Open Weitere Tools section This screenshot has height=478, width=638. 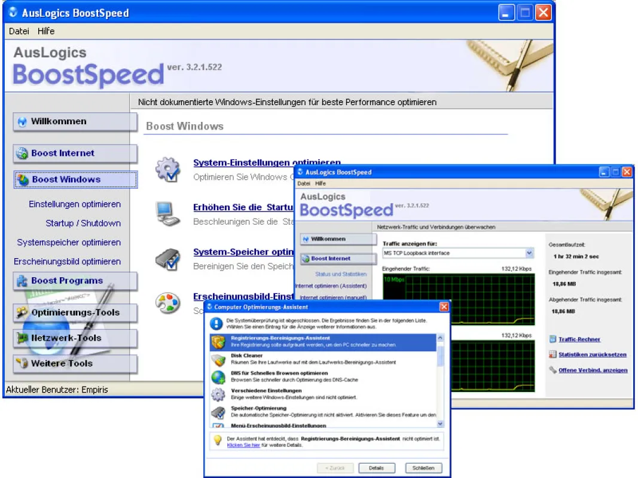pos(75,364)
